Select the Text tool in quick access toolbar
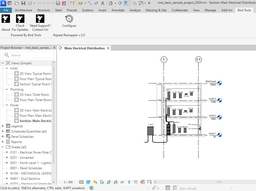This screenshot has width=256, height=191. pyautogui.click(x=102, y=3)
